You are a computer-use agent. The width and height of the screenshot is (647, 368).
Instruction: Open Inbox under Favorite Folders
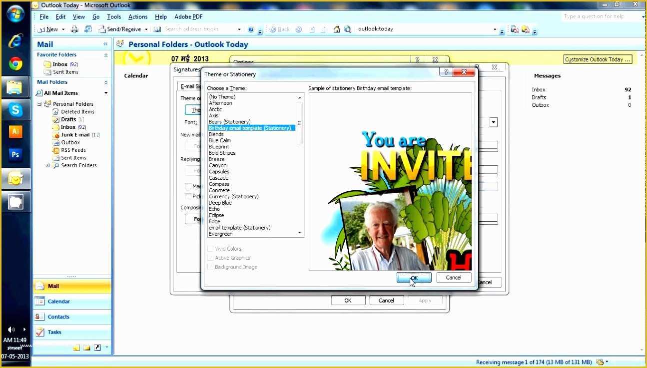[60, 64]
